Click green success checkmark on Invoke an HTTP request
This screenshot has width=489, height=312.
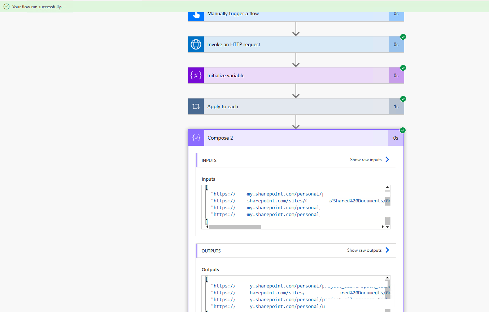click(x=403, y=37)
